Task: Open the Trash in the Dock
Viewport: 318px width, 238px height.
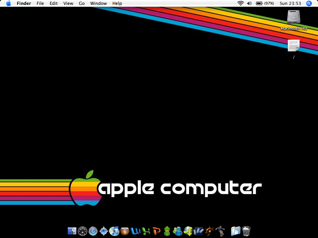Action: click(246, 231)
